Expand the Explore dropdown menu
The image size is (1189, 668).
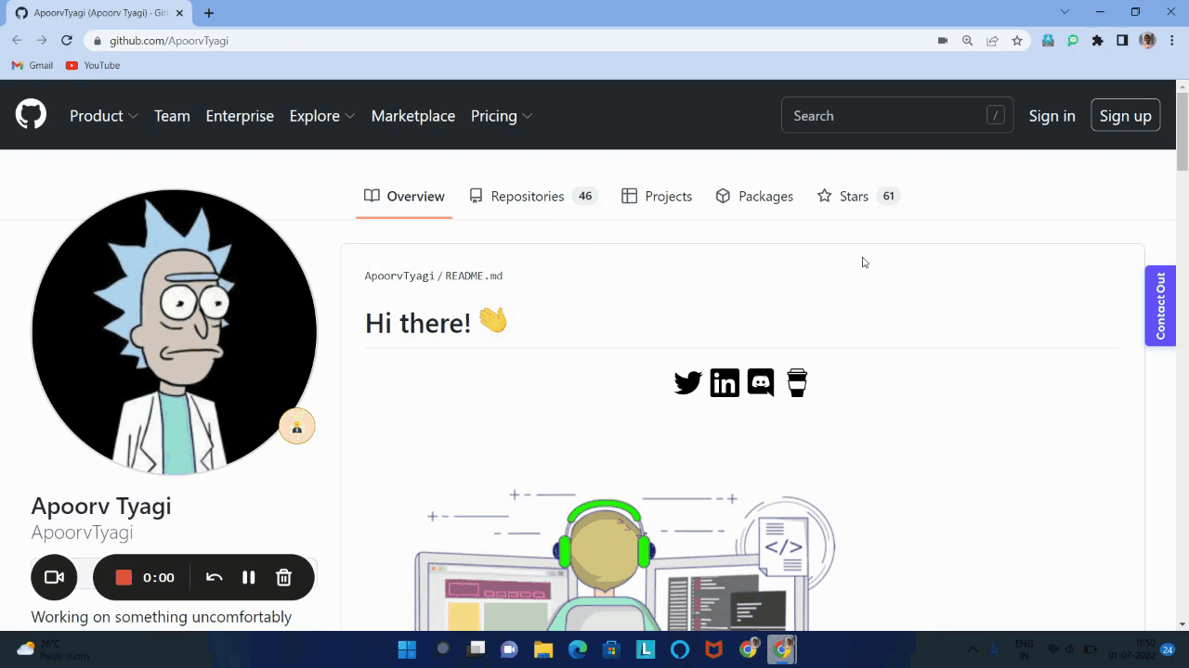[x=322, y=116]
